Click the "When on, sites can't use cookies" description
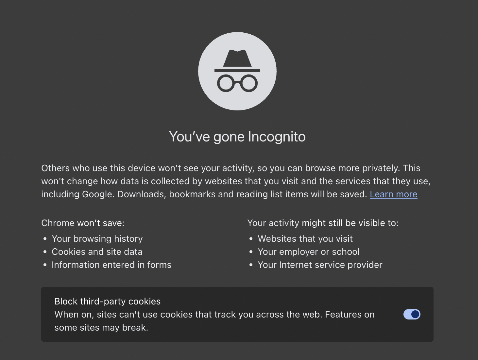Viewport: 478px width, 360px height. 214,315
